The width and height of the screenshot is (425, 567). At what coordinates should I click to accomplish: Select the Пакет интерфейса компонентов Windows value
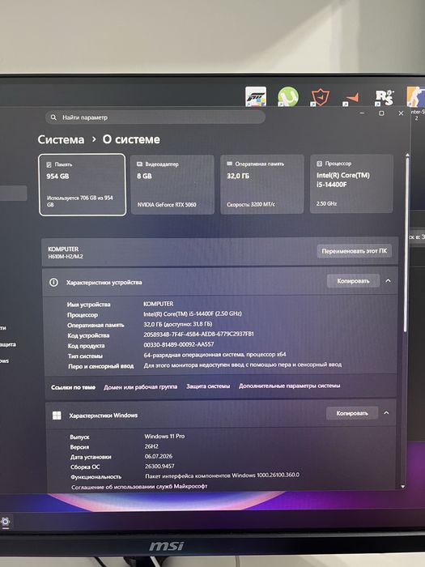(223, 475)
